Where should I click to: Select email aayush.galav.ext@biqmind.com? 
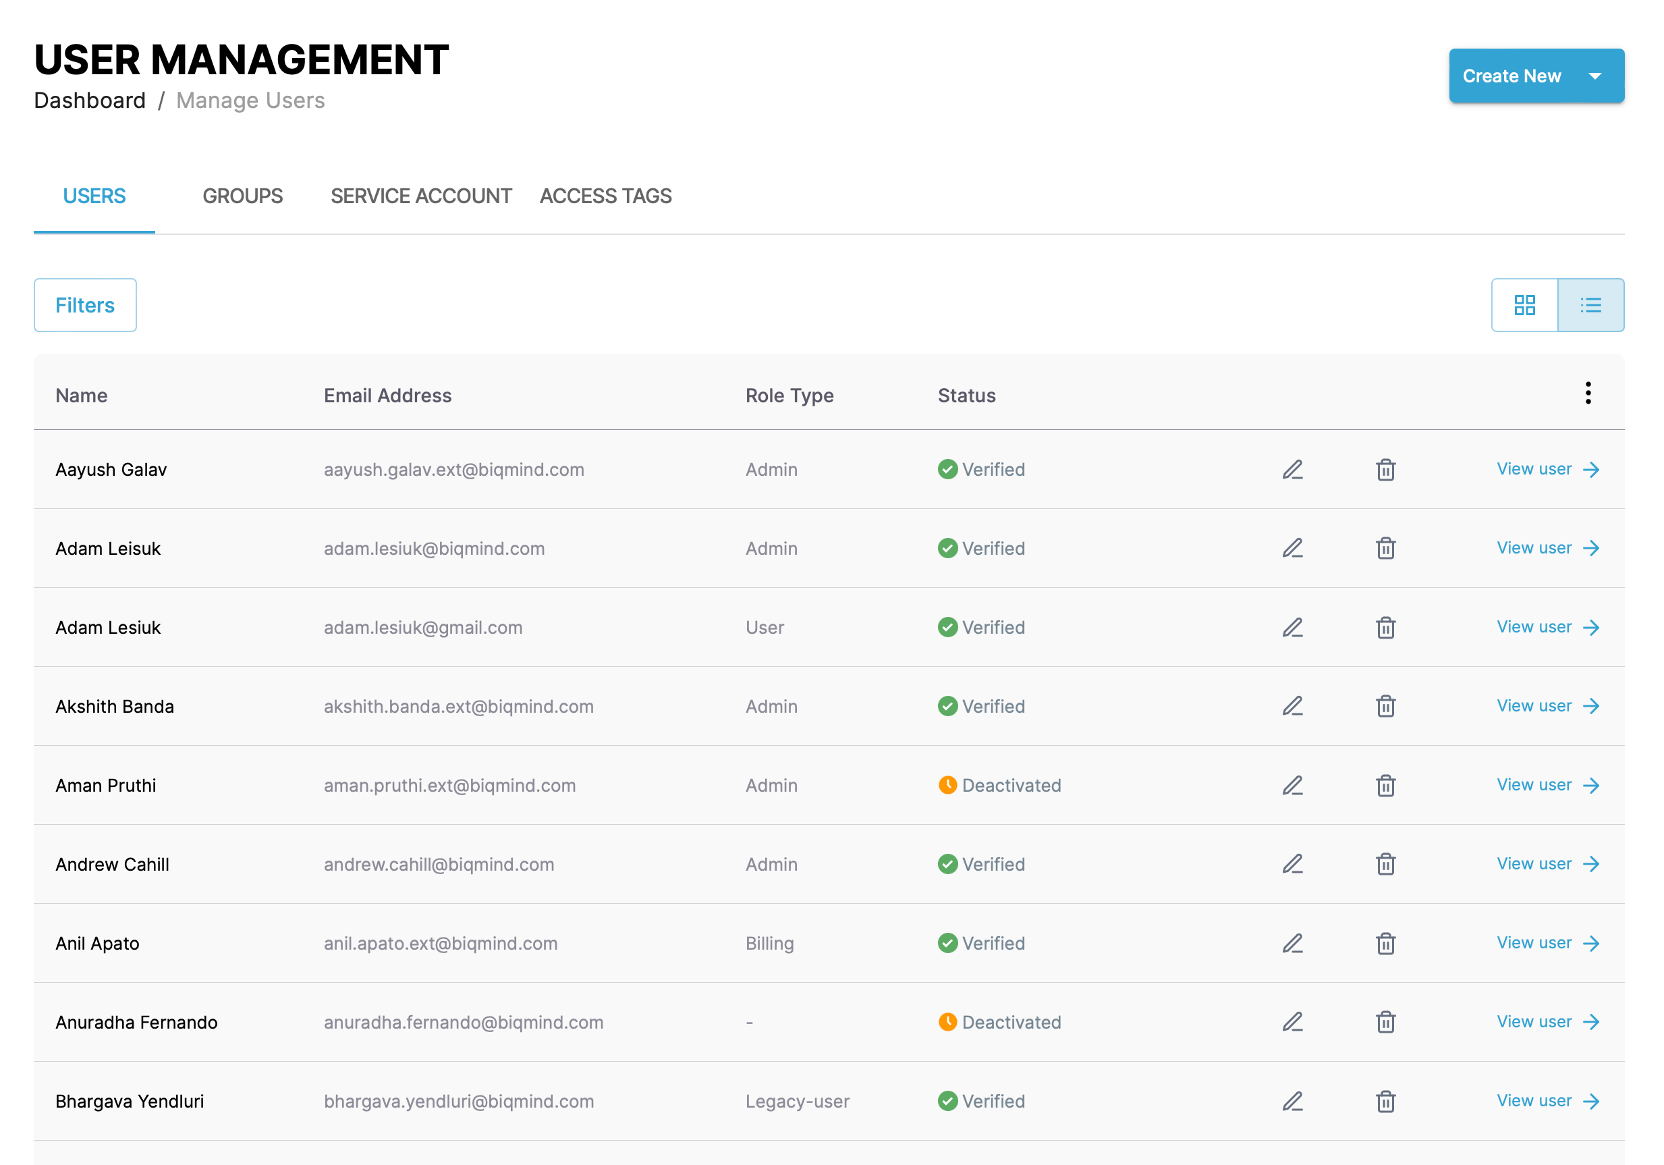[x=453, y=470]
